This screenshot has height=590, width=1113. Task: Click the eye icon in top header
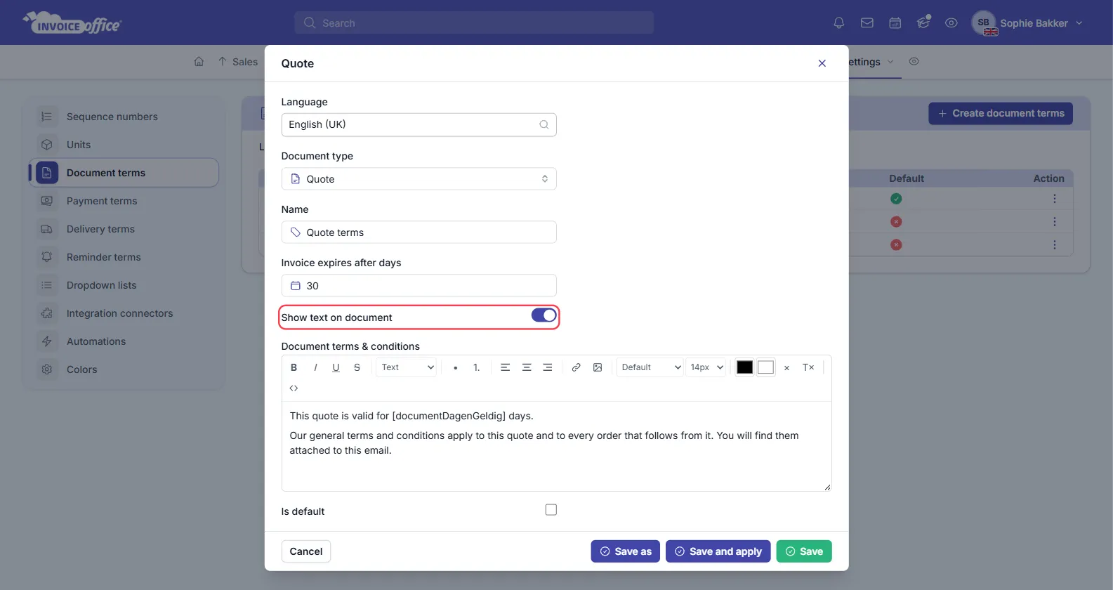(951, 23)
